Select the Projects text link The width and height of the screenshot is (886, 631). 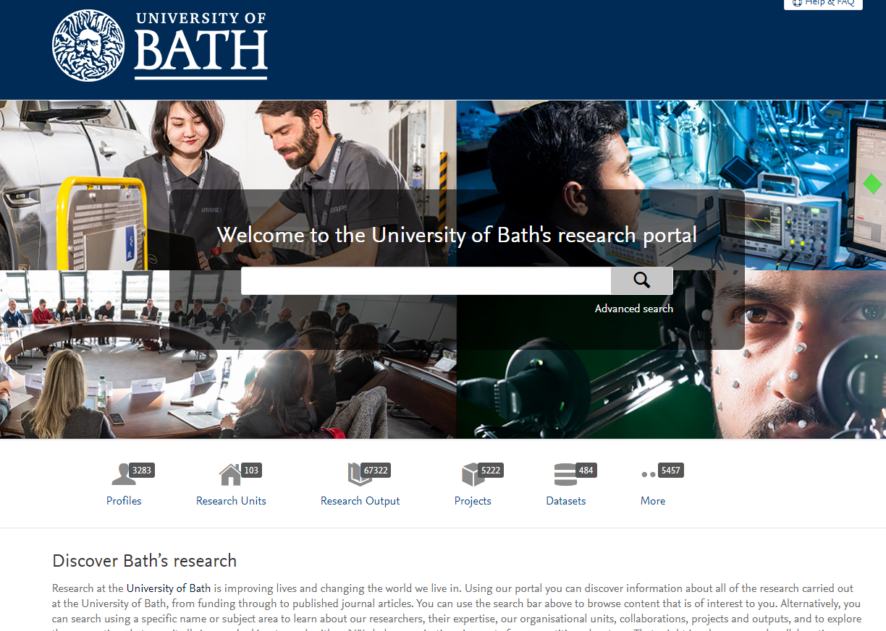click(x=473, y=501)
